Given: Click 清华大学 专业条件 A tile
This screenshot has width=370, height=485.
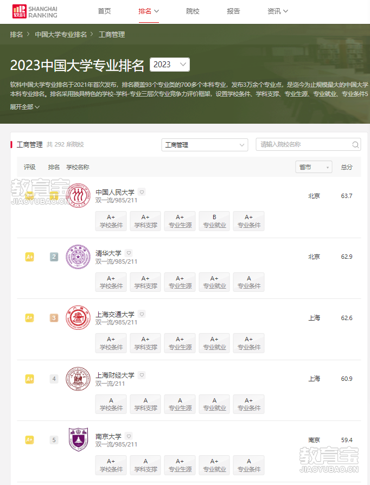Looking at the screenshot, I should (x=248, y=282).
